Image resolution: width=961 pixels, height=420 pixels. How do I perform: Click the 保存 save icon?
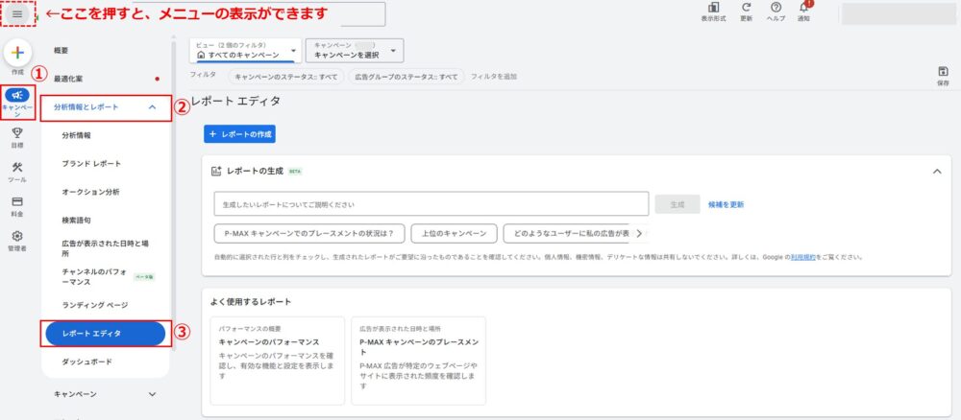coord(942,73)
